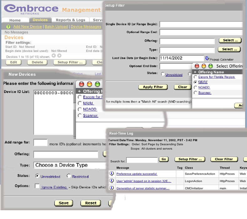Go to next devices page arrow

coord(59,56)
